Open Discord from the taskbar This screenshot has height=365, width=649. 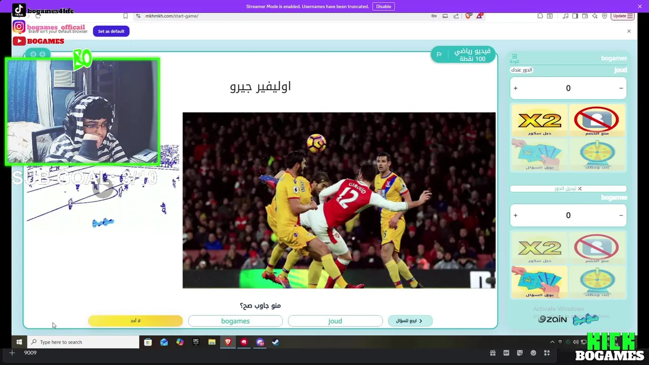pyautogui.click(x=260, y=342)
